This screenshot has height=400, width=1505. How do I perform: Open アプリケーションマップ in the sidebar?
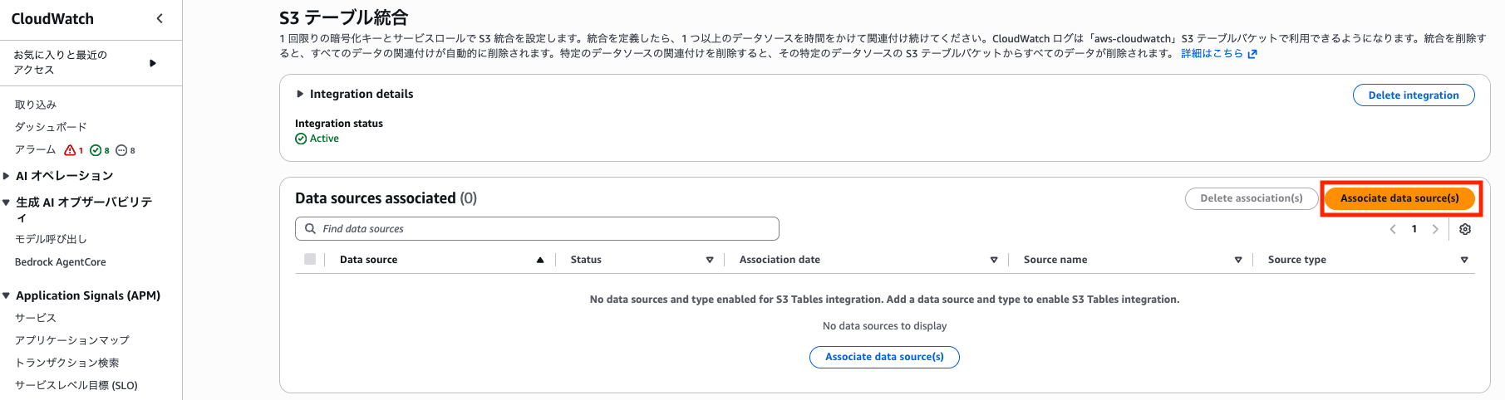(x=72, y=340)
